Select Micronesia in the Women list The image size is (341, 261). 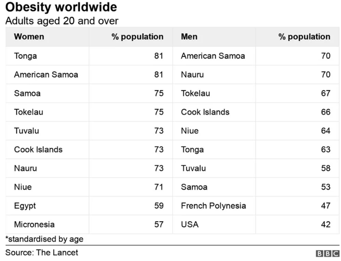(34, 225)
